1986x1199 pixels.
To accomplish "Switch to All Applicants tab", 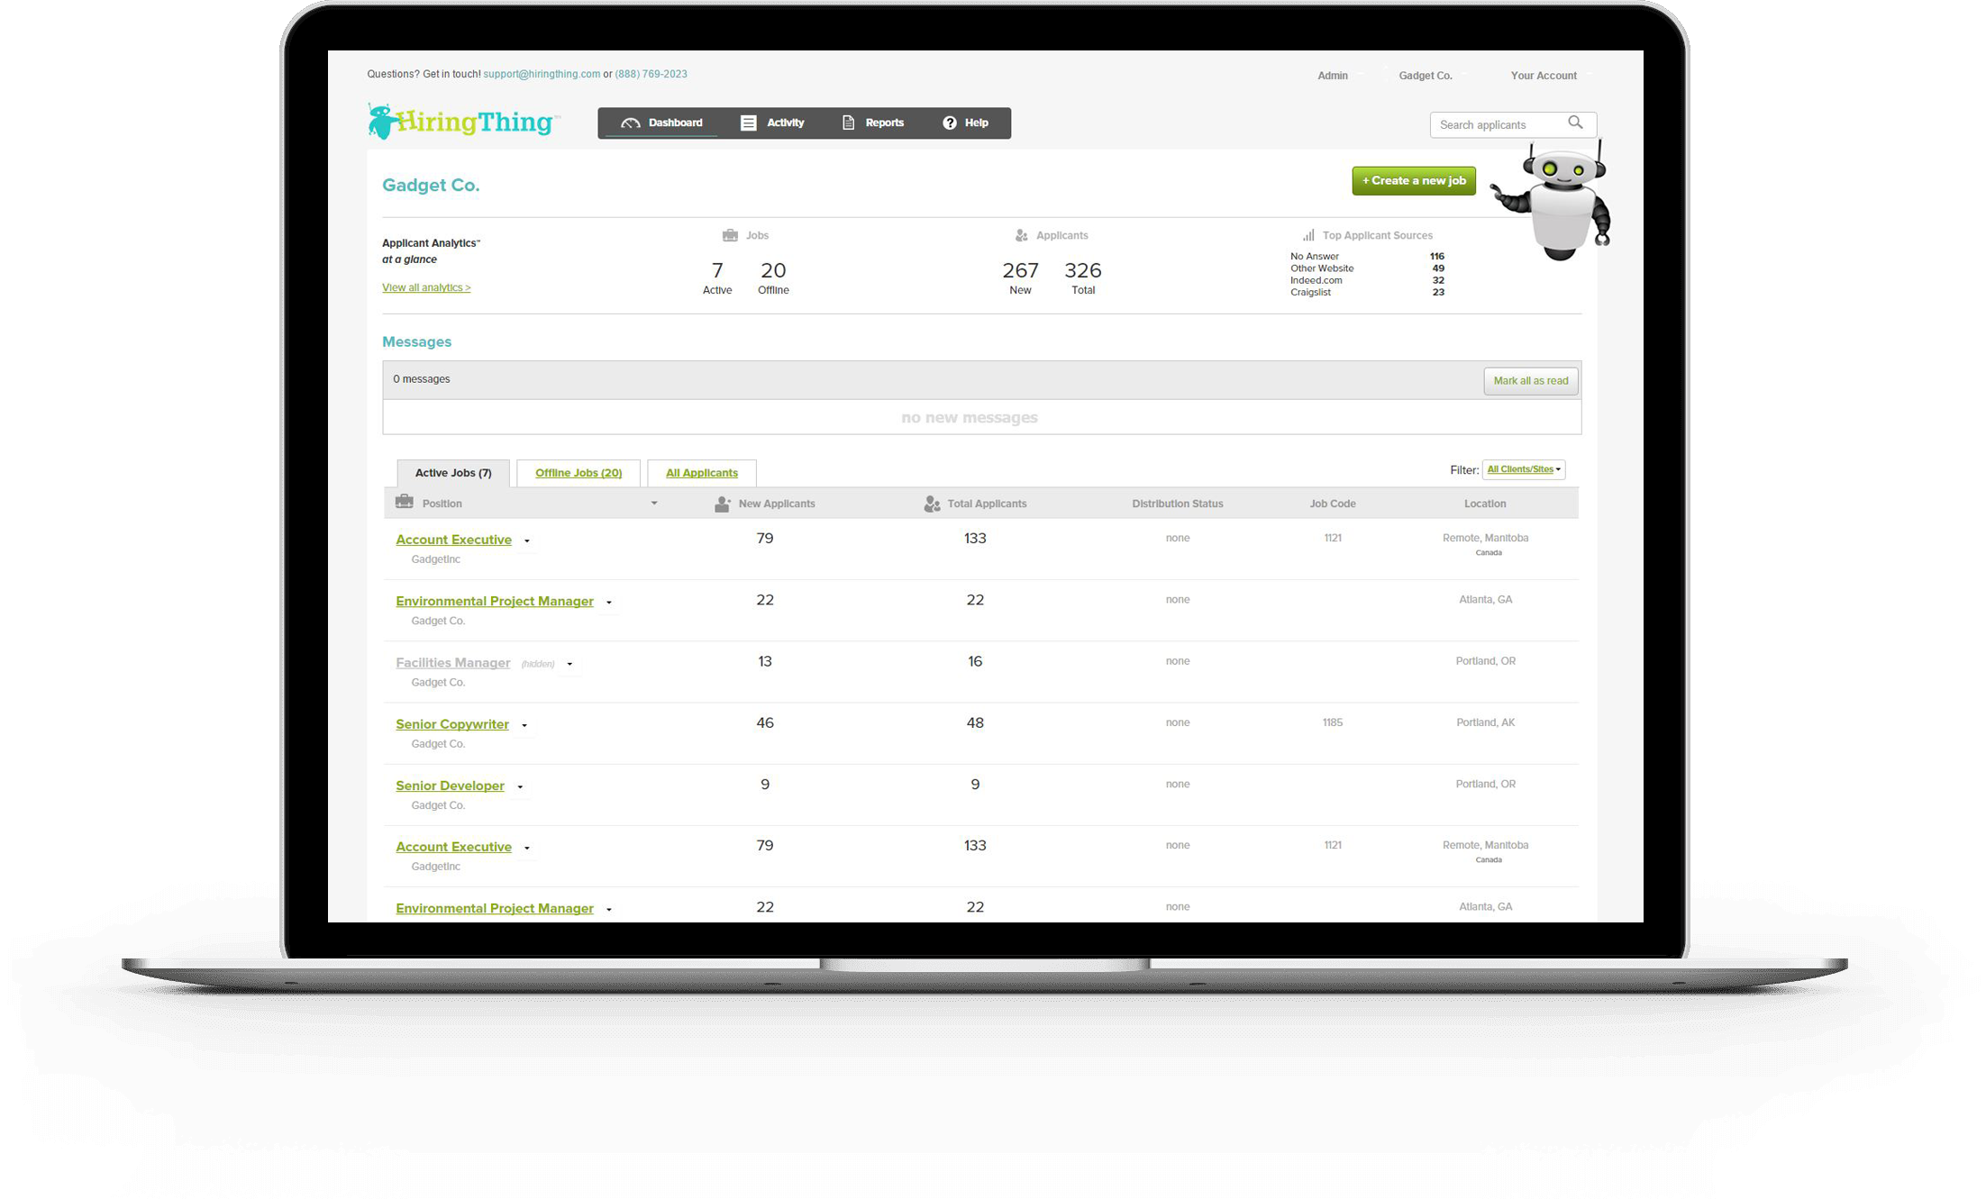I will (702, 473).
